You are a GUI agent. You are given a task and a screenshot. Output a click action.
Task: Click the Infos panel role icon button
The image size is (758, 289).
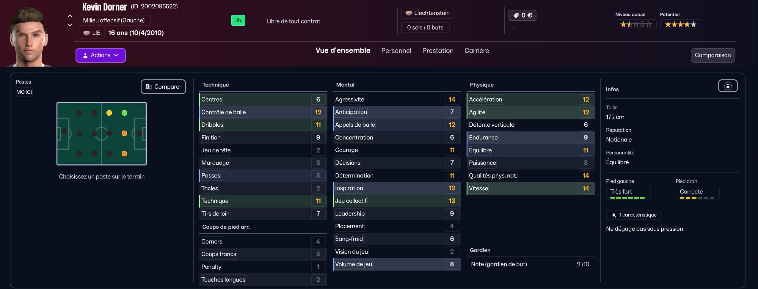(728, 86)
